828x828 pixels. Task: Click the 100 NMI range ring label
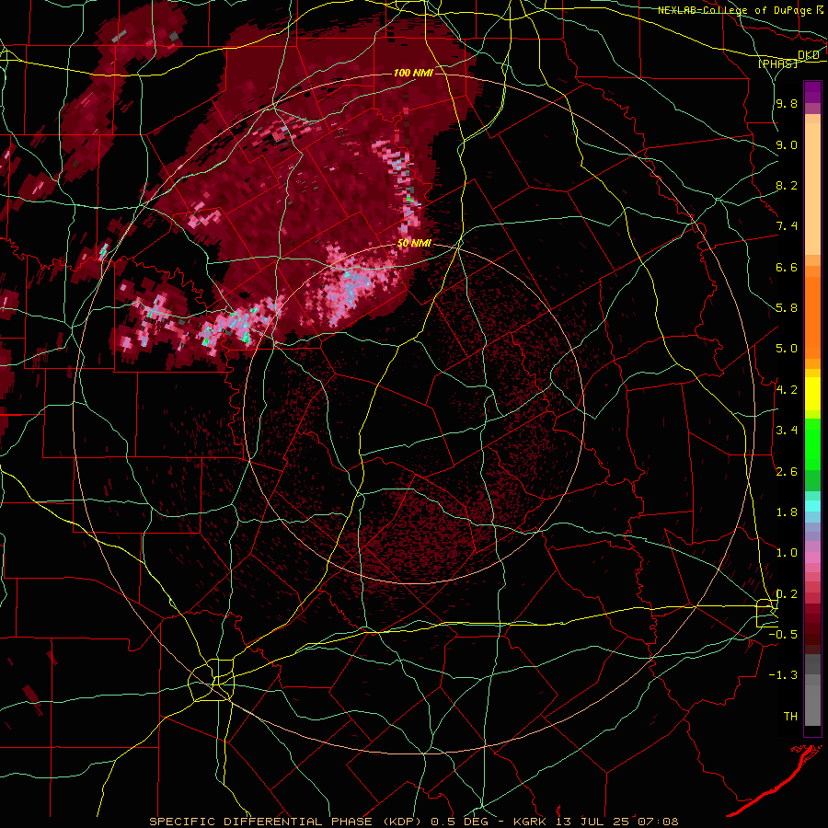pos(413,73)
